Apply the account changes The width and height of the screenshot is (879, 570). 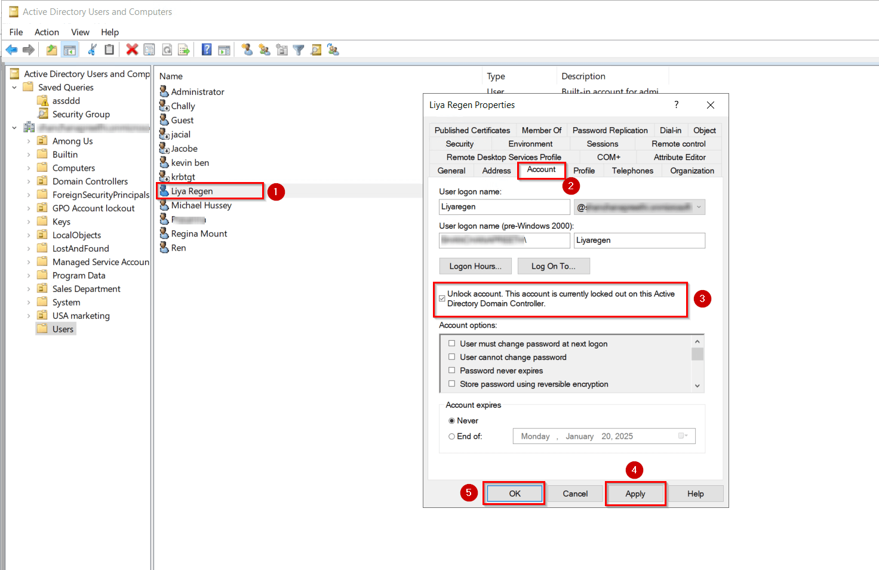pos(635,494)
